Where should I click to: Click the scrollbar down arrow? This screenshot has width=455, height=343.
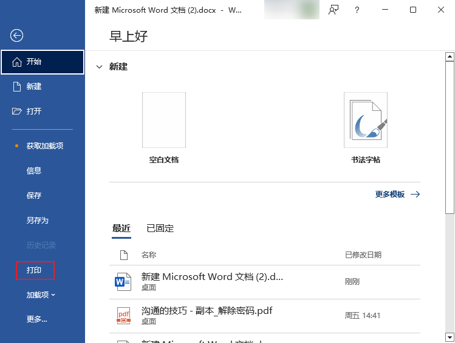450,338
